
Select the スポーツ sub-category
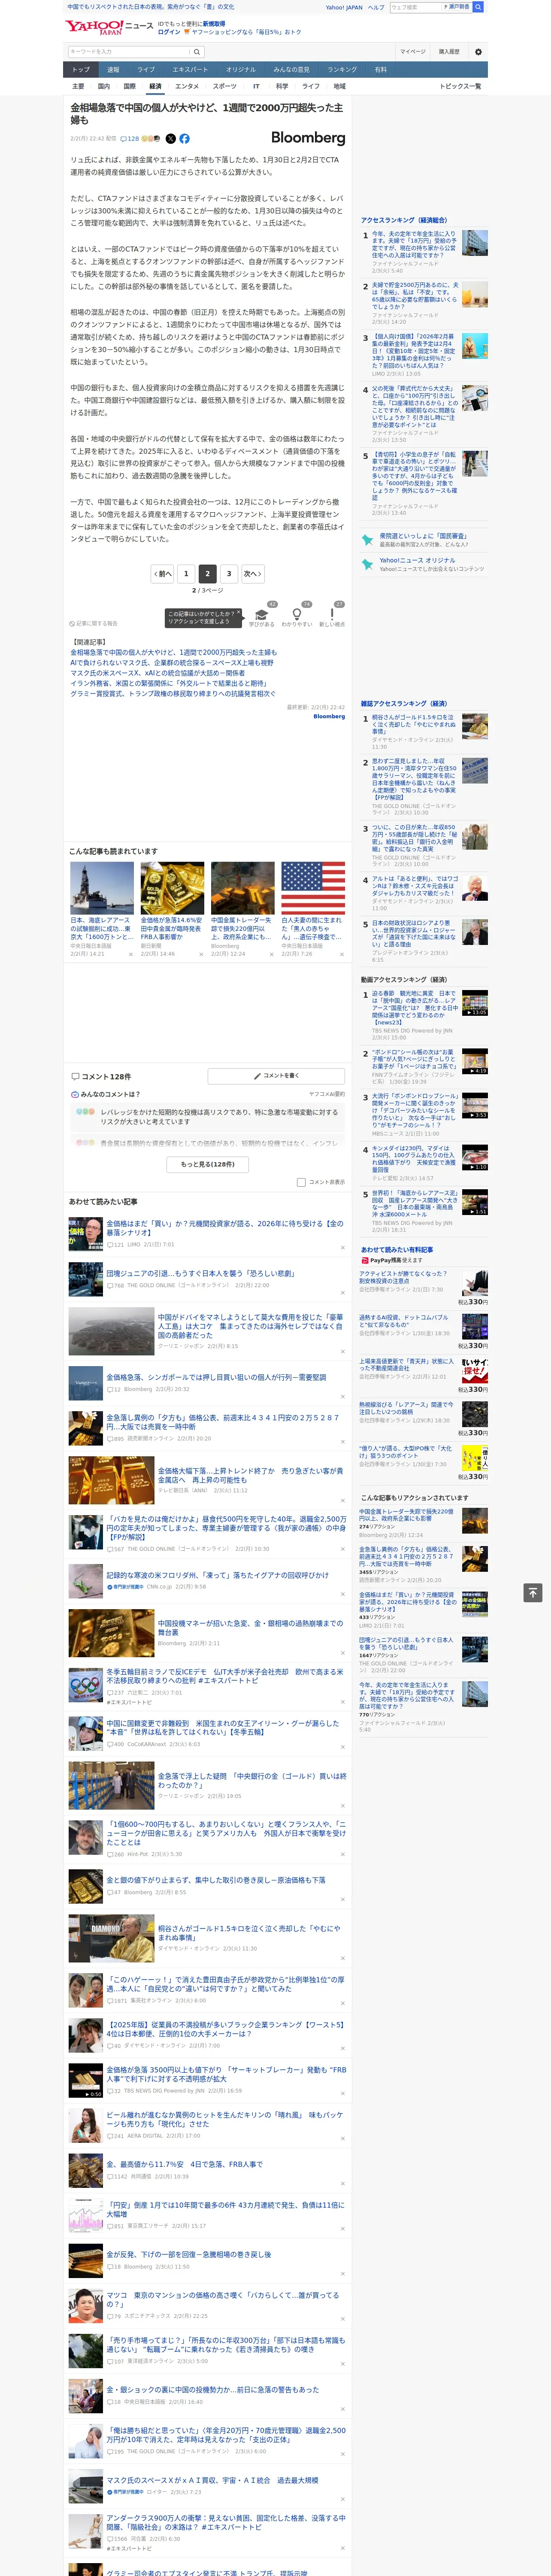tap(225, 86)
